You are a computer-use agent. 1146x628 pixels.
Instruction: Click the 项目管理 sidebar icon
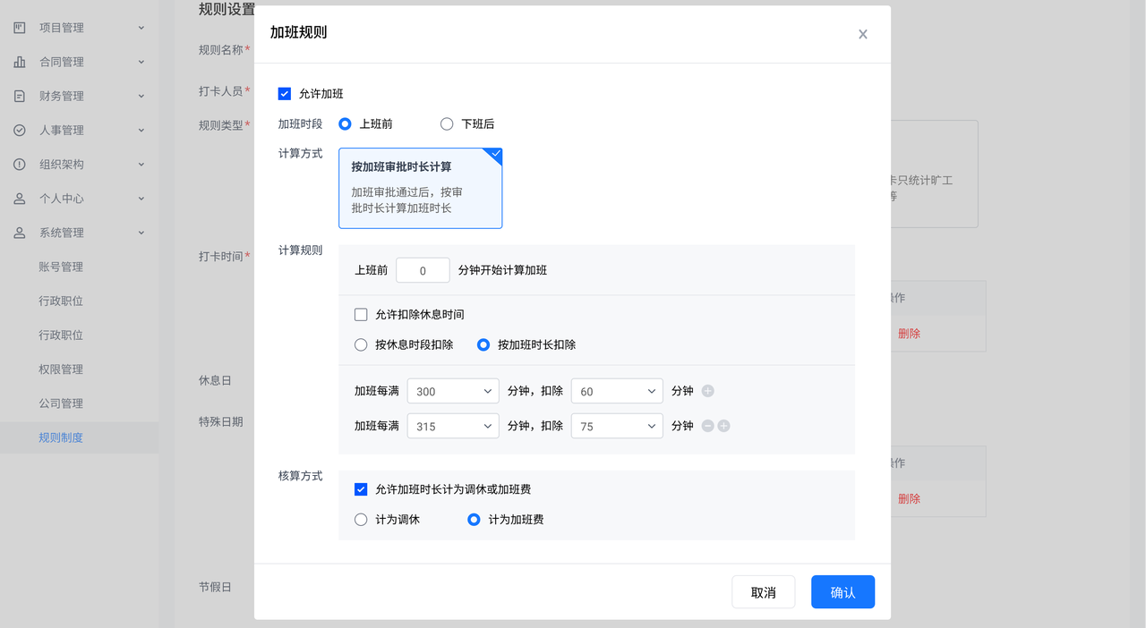click(x=20, y=28)
